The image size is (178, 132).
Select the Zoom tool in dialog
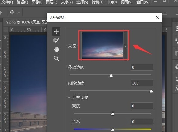56,58
